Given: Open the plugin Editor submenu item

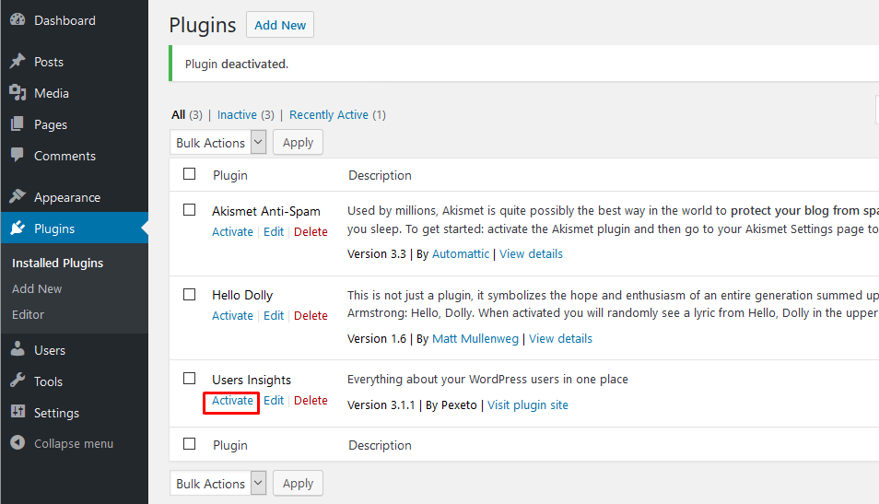Looking at the screenshot, I should coord(28,314).
